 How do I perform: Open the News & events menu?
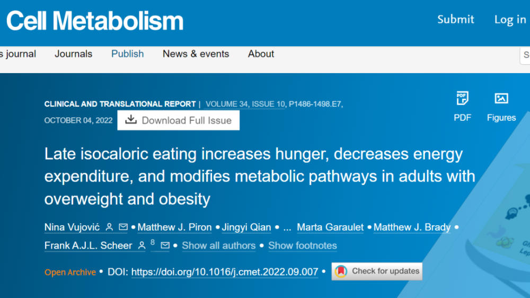[196, 54]
